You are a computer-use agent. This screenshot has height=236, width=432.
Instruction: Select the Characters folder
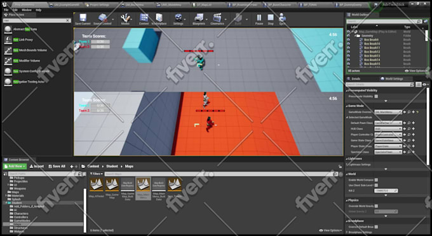coord(21,214)
